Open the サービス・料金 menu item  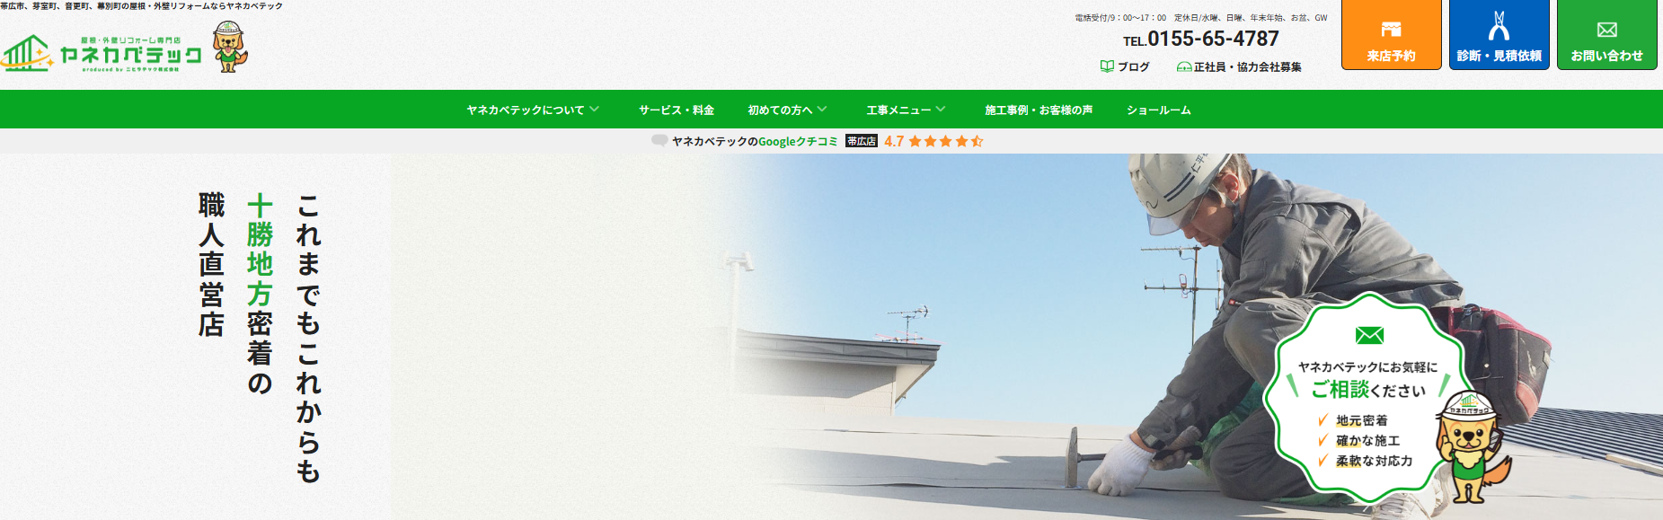pyautogui.click(x=677, y=110)
